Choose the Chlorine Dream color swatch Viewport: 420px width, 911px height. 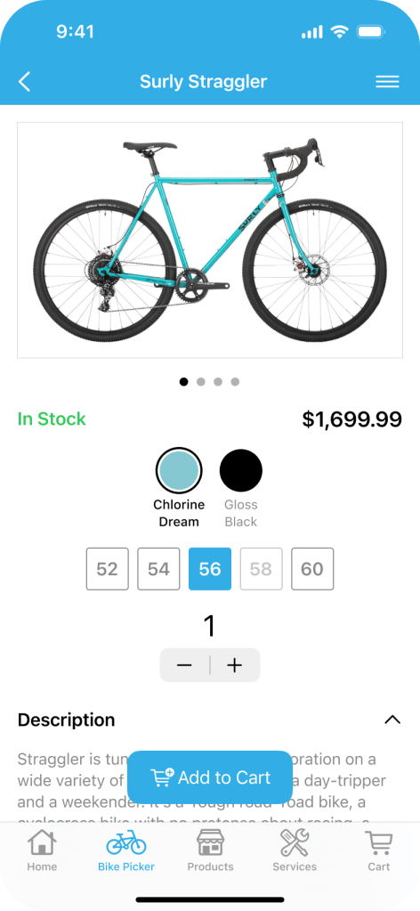(179, 470)
